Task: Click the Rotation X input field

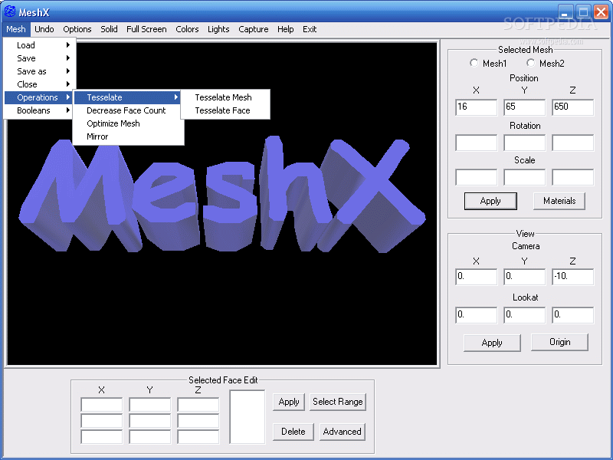Action: point(476,143)
